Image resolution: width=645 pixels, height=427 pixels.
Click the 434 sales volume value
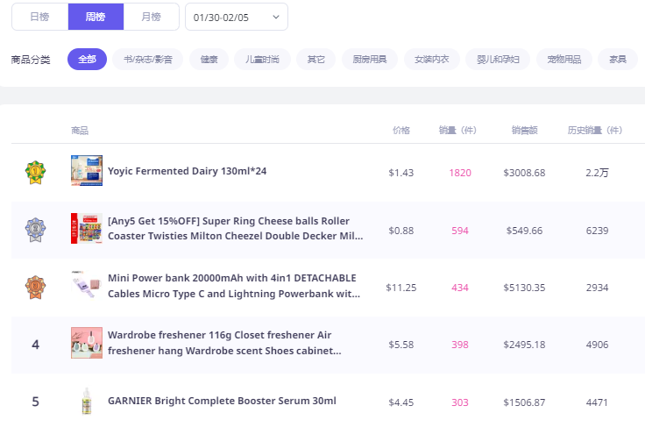coord(460,288)
